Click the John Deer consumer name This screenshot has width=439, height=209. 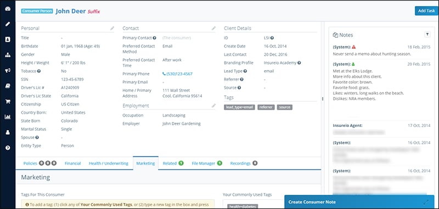[x=71, y=11]
